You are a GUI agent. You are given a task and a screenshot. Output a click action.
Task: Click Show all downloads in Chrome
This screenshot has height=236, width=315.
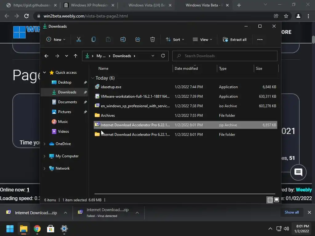pos(292,212)
